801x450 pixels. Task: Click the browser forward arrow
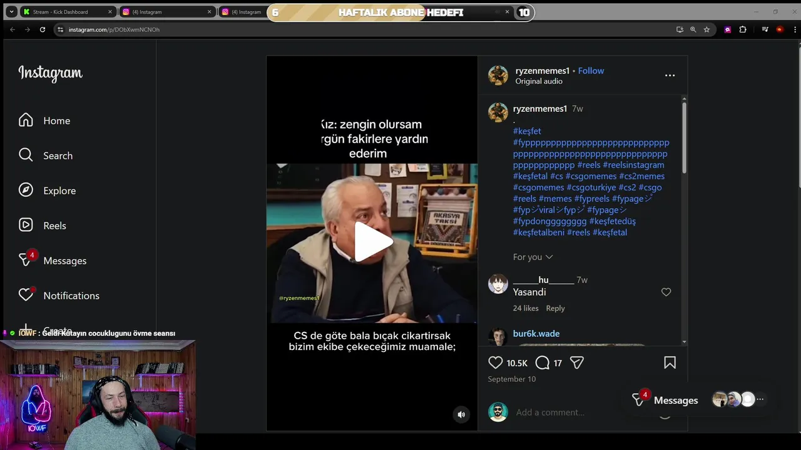[27, 29]
